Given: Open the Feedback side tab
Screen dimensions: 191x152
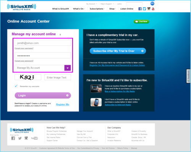Looking at the screenshot, I should click(x=188, y=76).
